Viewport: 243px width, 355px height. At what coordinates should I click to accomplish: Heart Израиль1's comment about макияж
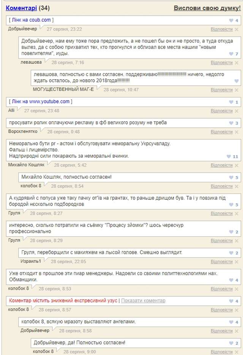pyautogui.click(x=231, y=253)
